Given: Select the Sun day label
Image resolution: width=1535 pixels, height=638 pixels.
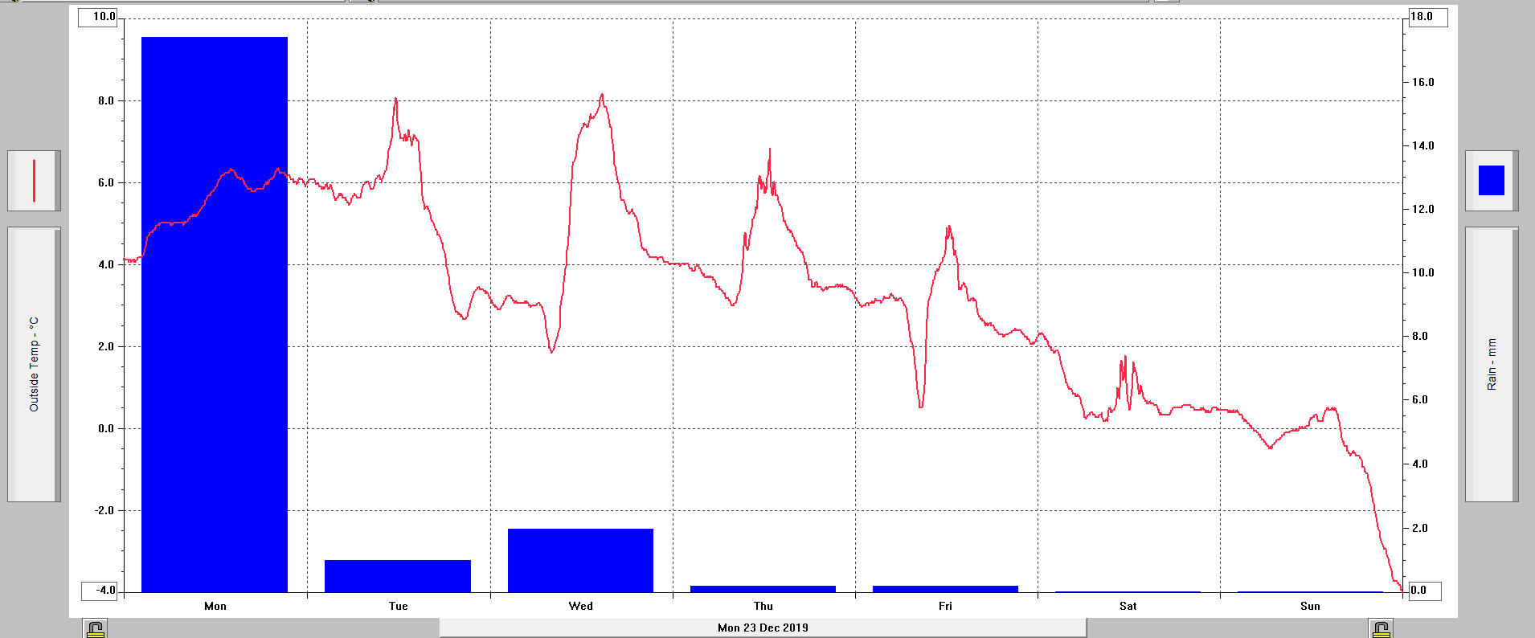Looking at the screenshot, I should coord(1310,606).
